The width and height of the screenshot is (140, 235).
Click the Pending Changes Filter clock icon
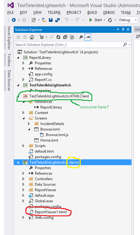click(42, 37)
